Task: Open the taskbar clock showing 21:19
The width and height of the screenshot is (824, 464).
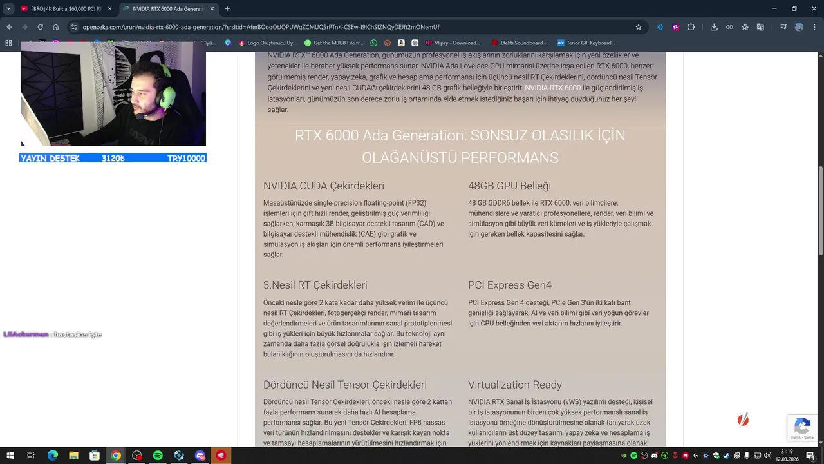Action: click(787, 456)
